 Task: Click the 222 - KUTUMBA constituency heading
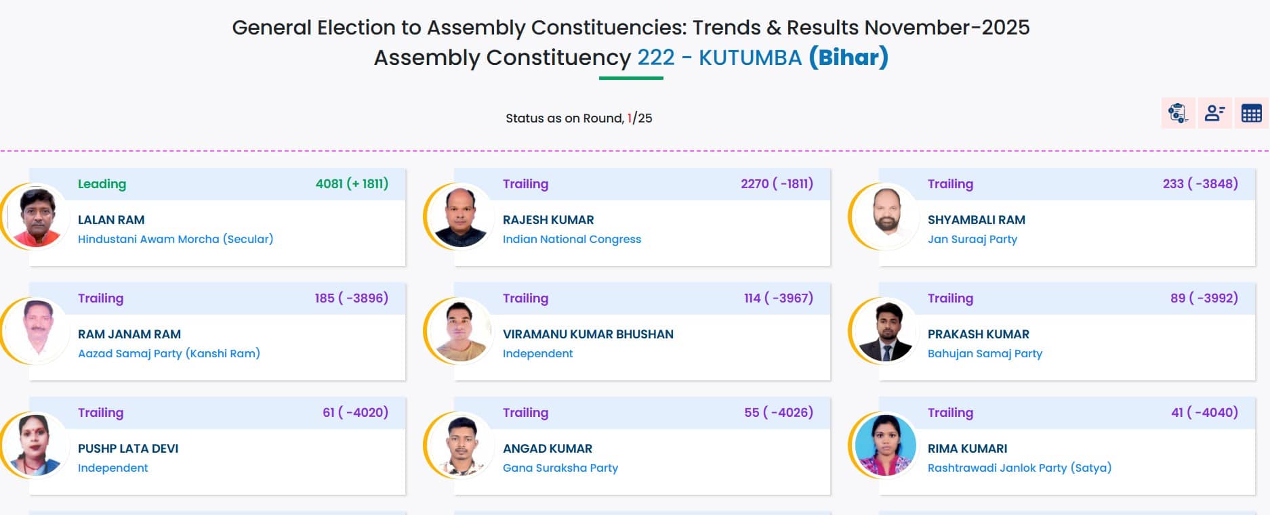click(719, 58)
